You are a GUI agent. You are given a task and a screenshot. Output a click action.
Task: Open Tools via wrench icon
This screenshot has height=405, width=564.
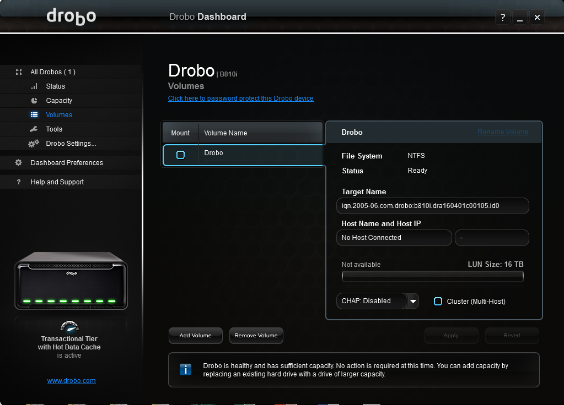point(34,129)
